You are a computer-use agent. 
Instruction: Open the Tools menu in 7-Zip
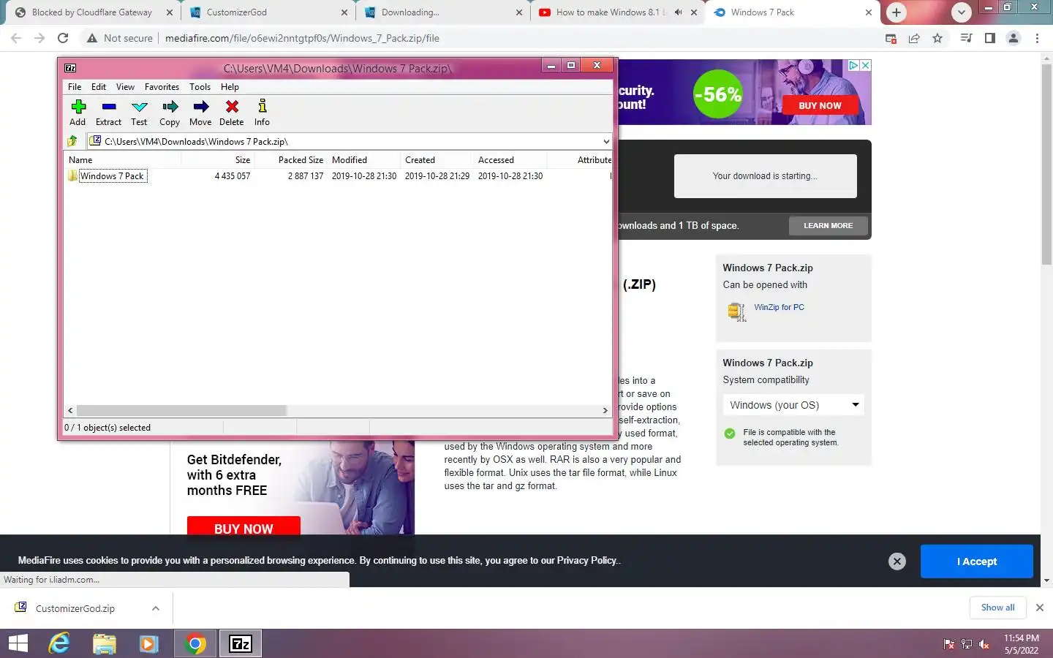[200, 86]
